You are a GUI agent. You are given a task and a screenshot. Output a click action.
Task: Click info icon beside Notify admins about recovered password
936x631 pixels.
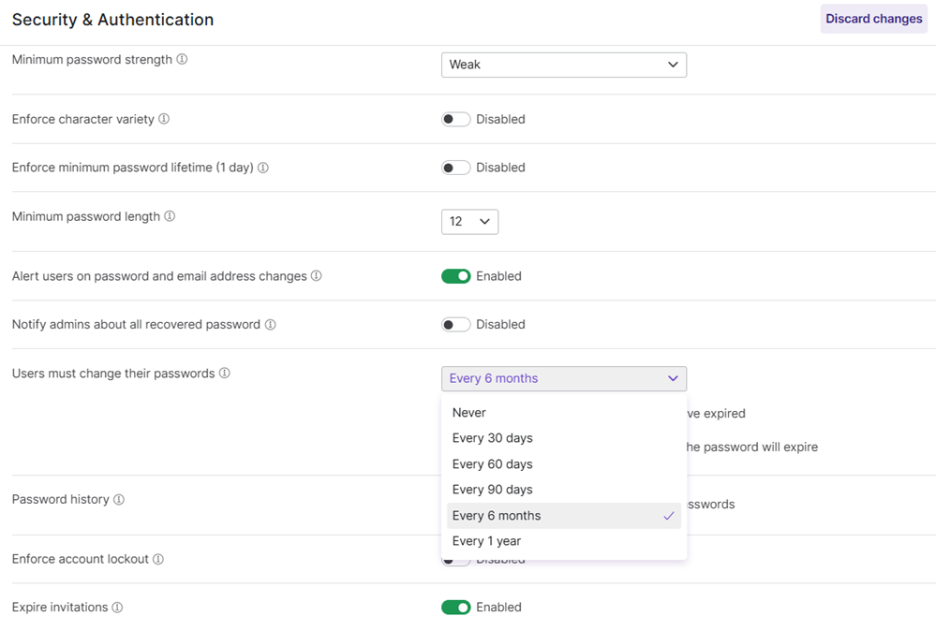coord(271,325)
